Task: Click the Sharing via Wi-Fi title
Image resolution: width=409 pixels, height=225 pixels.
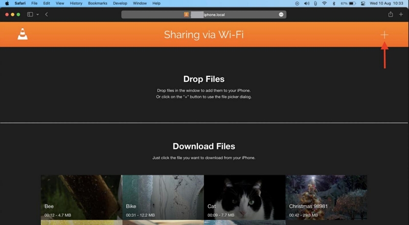Action: [203, 35]
